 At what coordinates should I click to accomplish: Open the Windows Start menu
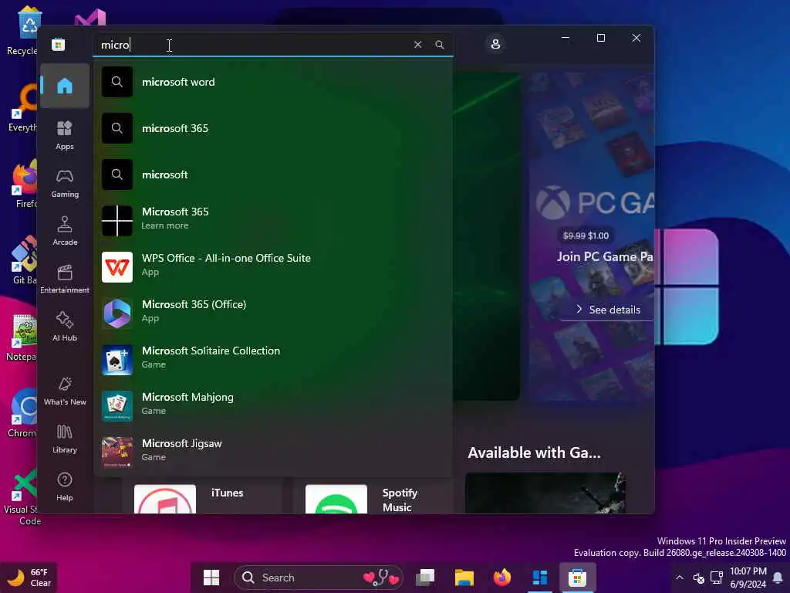point(211,578)
